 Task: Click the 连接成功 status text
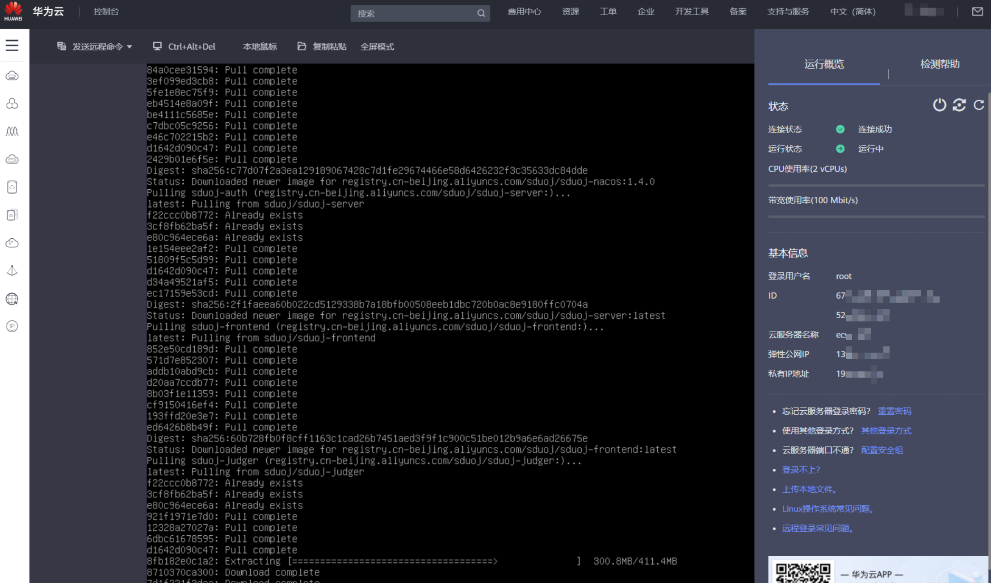tap(875, 129)
